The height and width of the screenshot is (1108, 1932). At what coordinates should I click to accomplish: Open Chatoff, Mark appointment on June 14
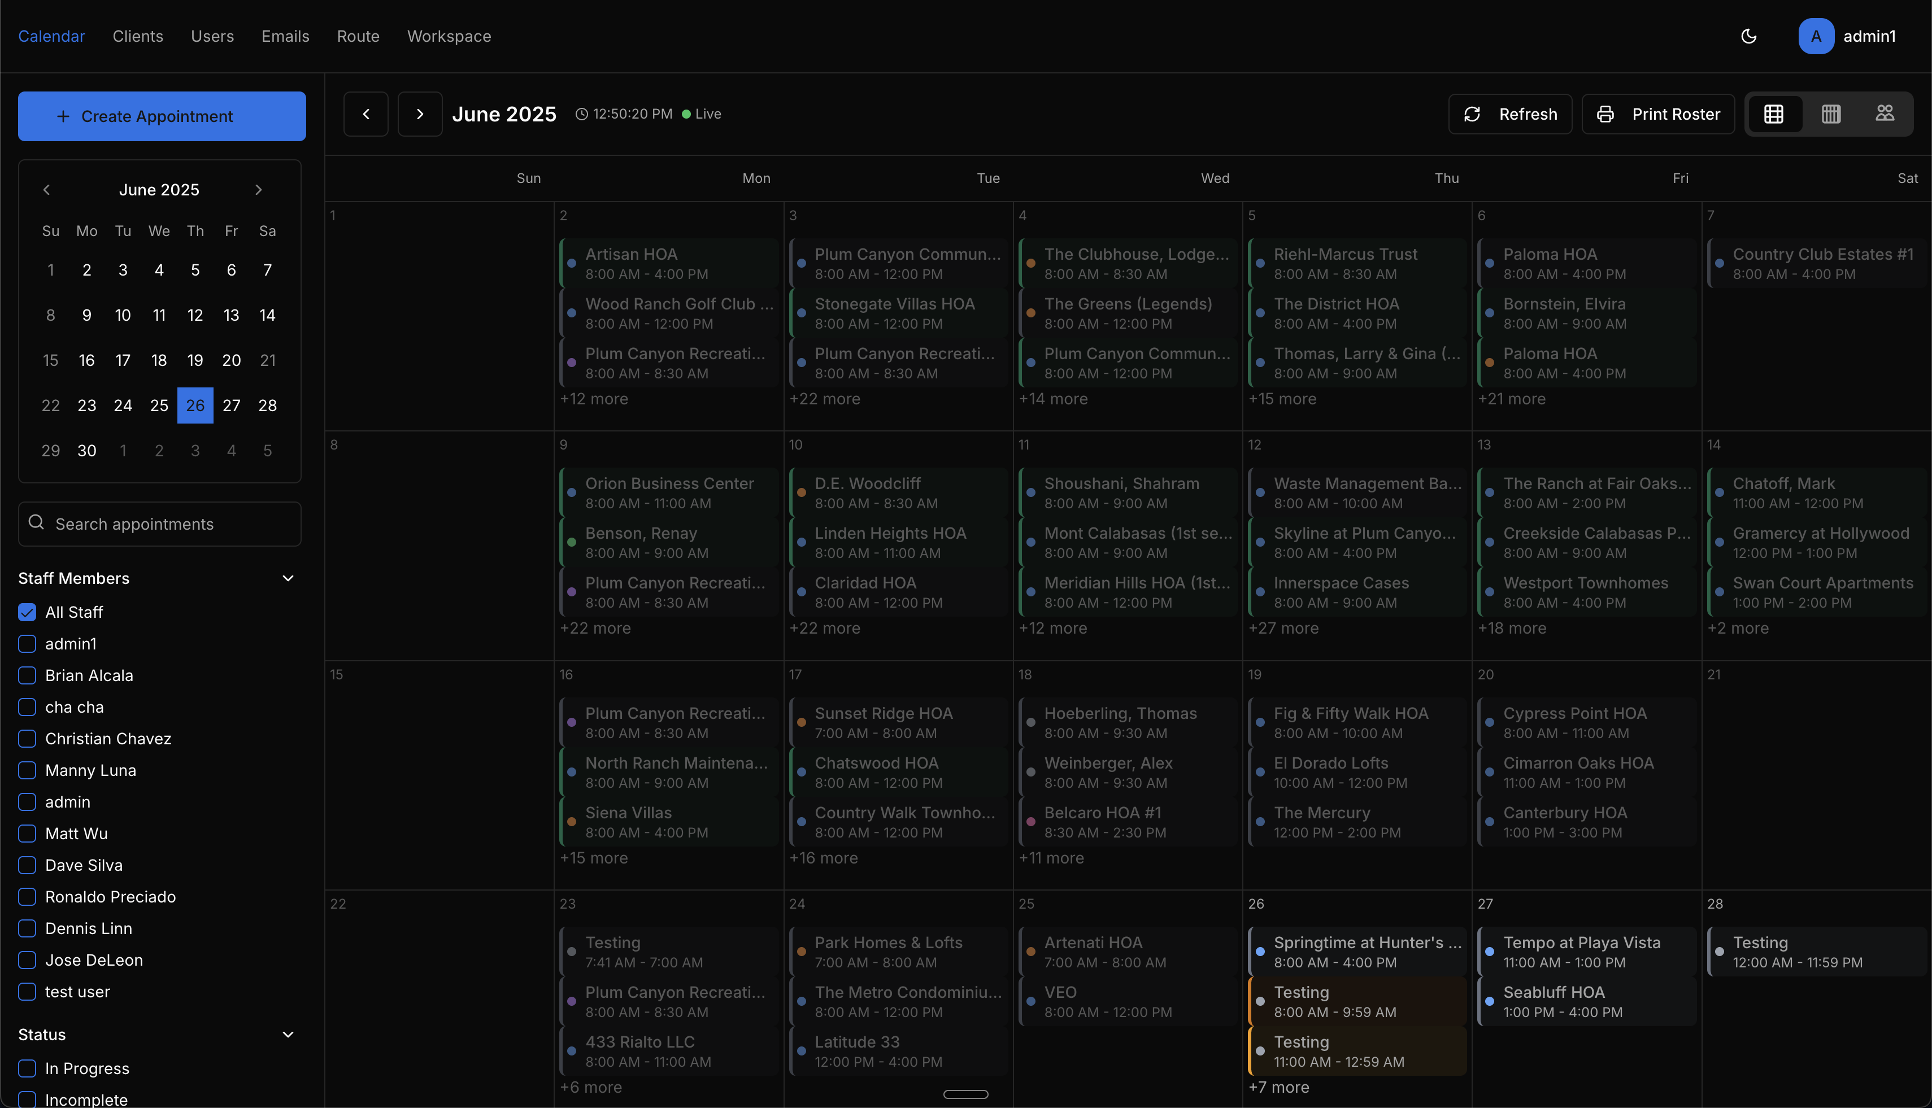click(1816, 492)
